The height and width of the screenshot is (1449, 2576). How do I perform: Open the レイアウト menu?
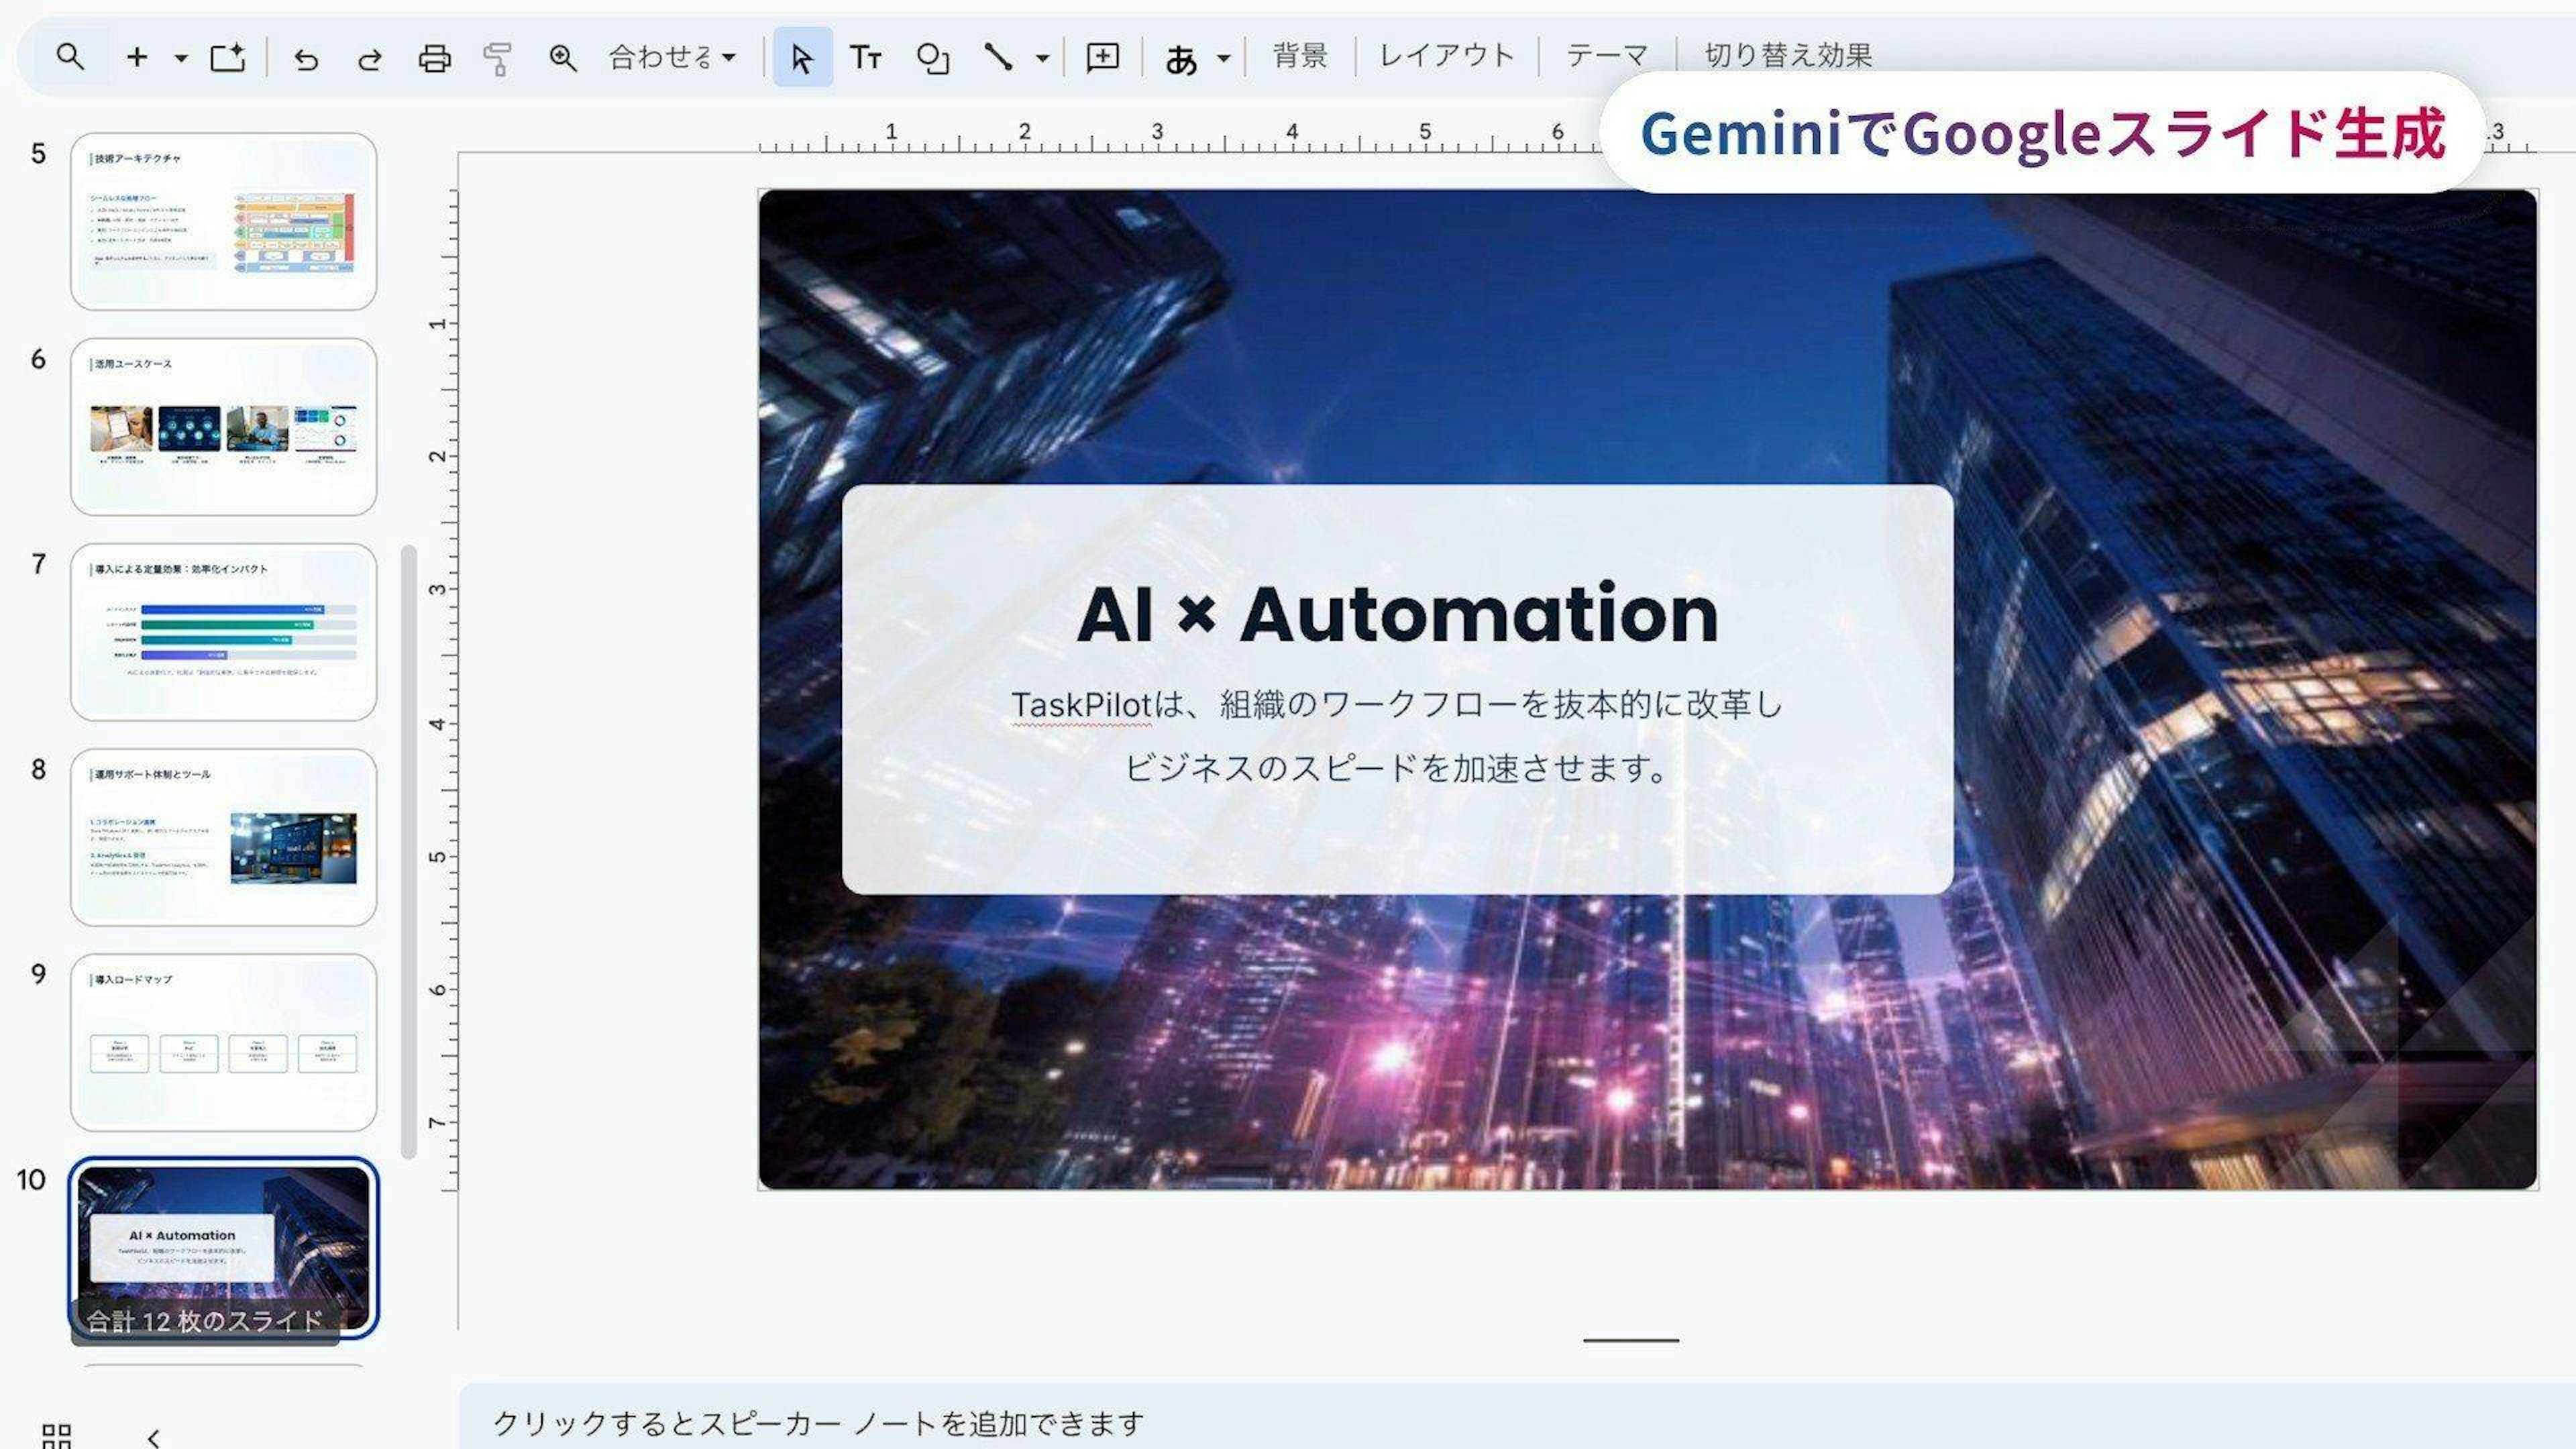click(x=1446, y=56)
